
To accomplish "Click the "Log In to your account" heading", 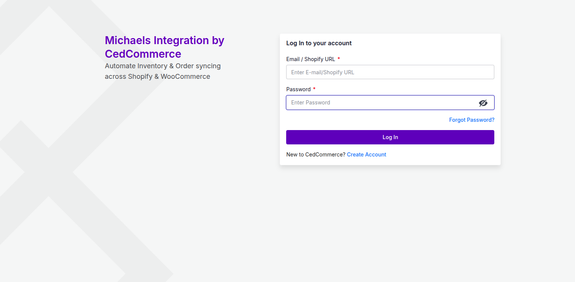I will [319, 43].
